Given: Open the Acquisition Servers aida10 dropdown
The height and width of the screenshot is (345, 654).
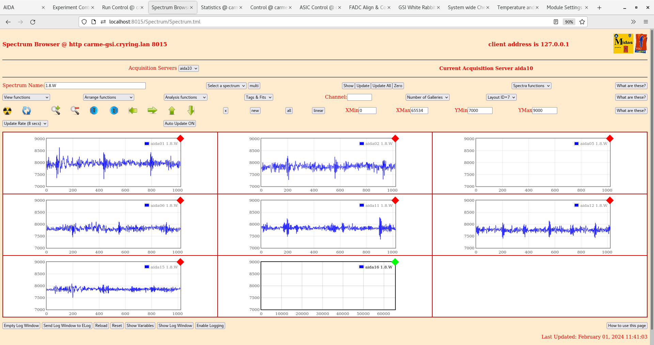Looking at the screenshot, I should [x=188, y=68].
